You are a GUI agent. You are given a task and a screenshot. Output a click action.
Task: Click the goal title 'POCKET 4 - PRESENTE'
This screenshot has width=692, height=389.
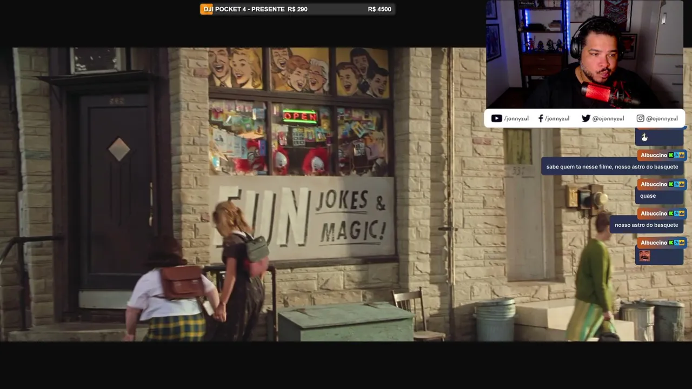[x=250, y=9]
